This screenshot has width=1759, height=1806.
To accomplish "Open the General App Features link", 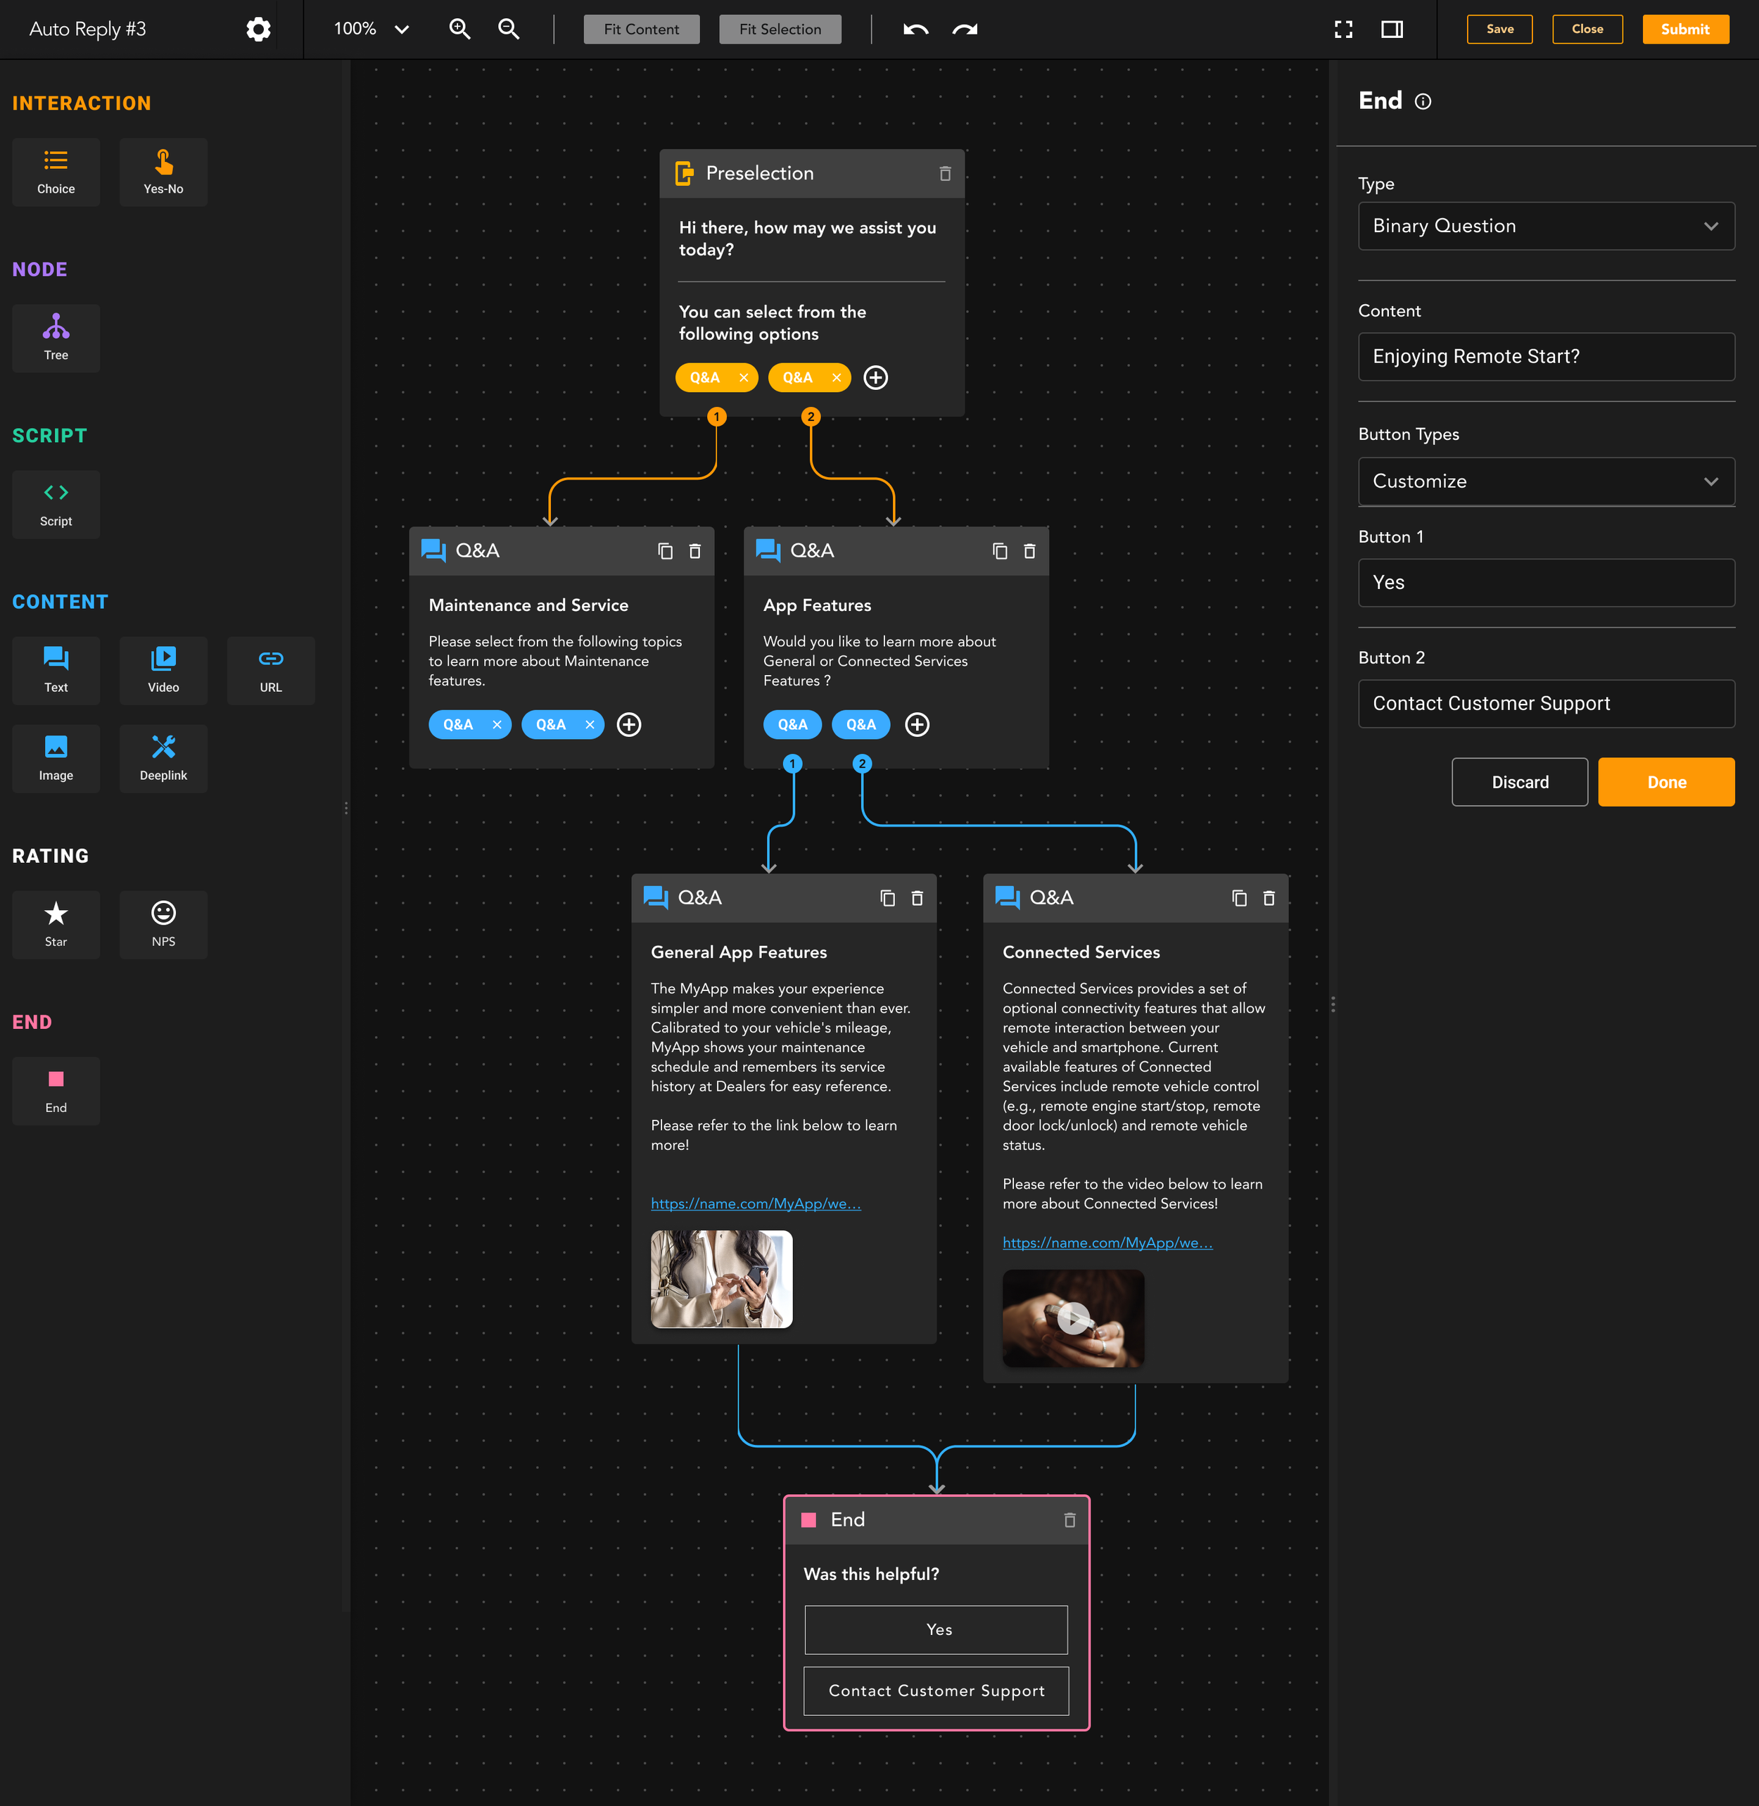I will 755,1204.
